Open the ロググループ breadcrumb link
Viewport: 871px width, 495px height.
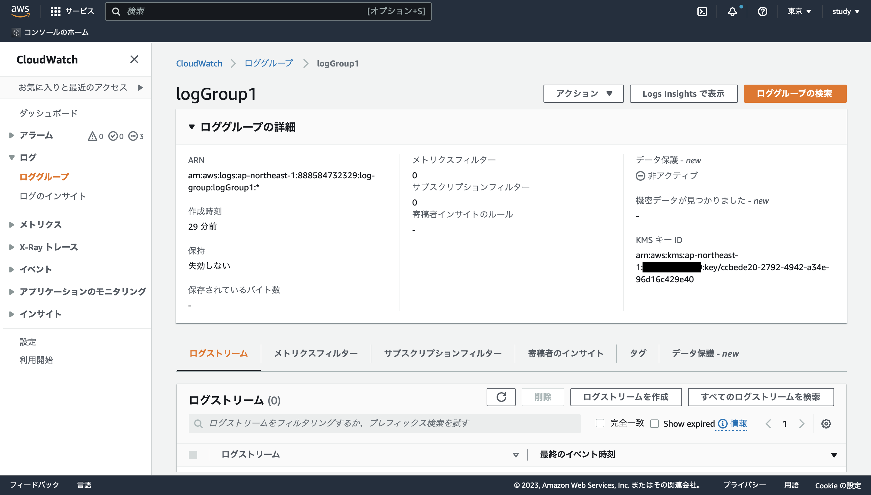269,63
